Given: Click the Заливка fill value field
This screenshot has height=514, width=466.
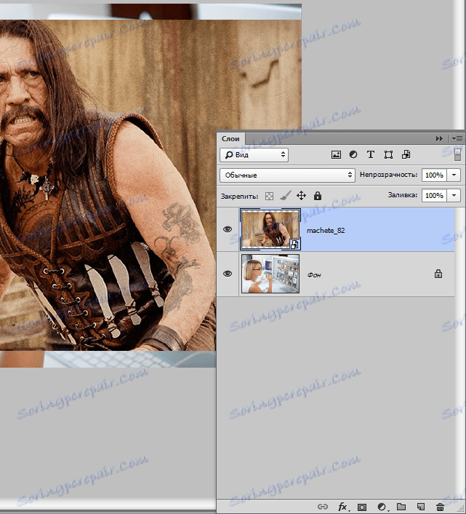Looking at the screenshot, I should point(434,196).
